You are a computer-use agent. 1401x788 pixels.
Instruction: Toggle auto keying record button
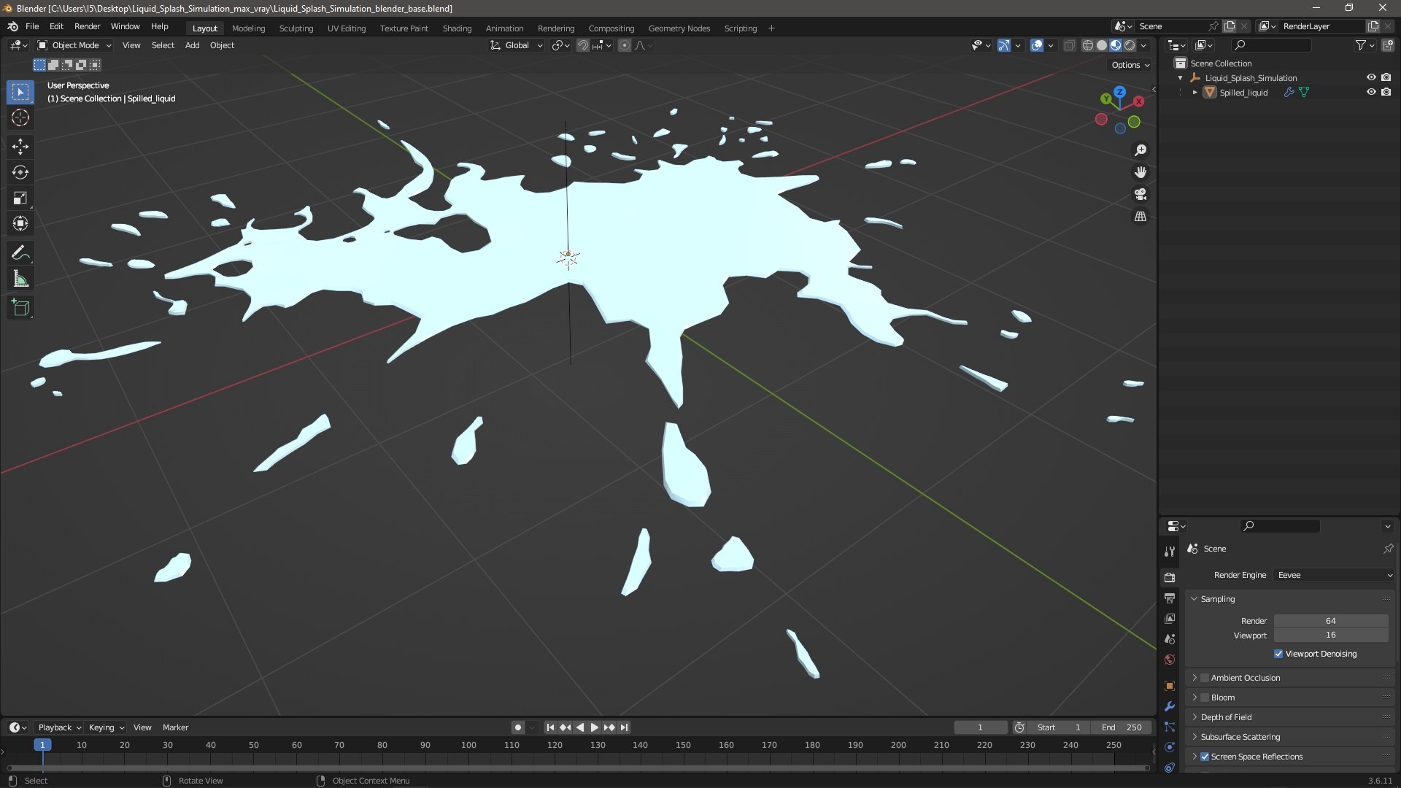[517, 727]
